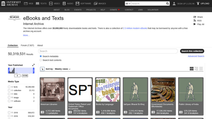Click the LOG IN link
The width and height of the screenshot is (212, 119).
coord(191,4)
